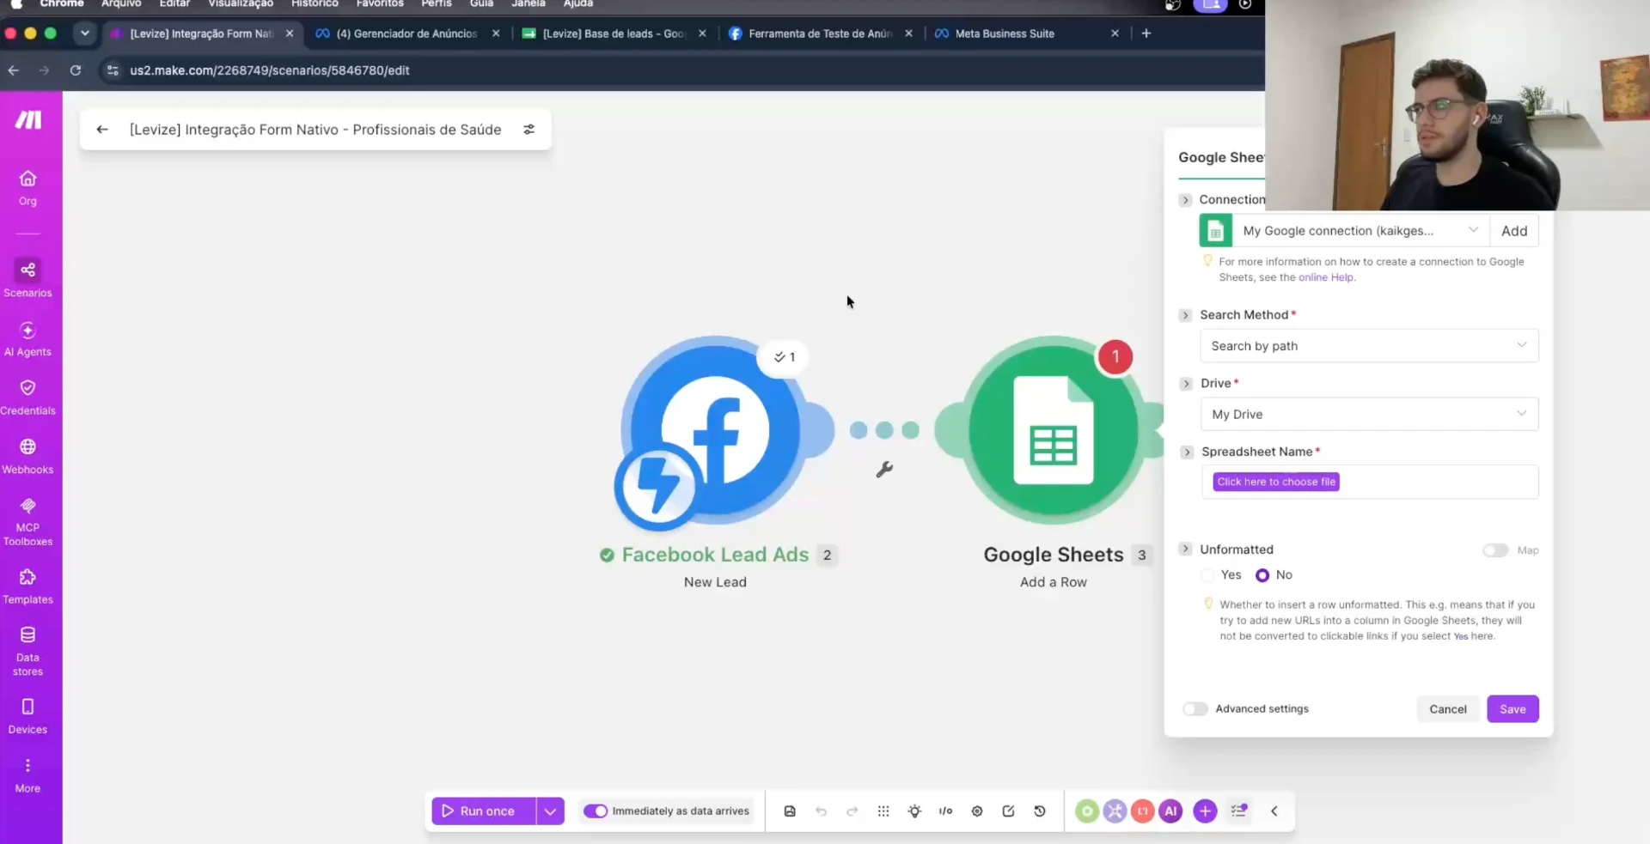1650x844 pixels.
Task: Switch to Base de leads Google Sheets tab
Action: pyautogui.click(x=614, y=33)
